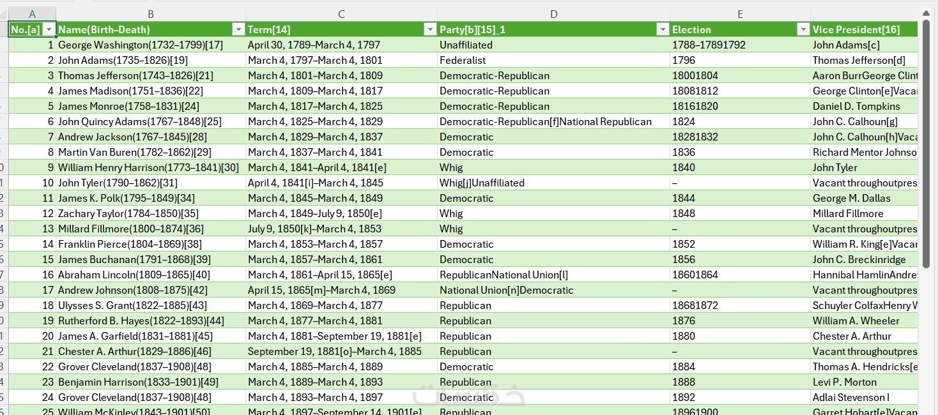Click vice president cell Millard Fillmore
This screenshot has width=938, height=415.
tap(864, 213)
